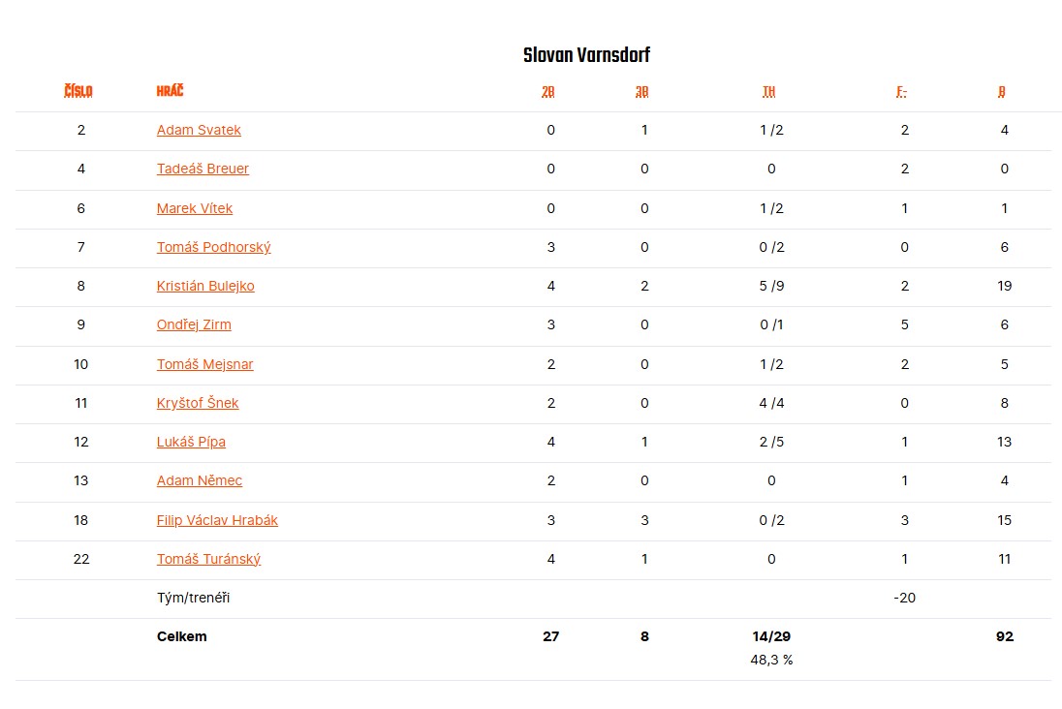The image size is (1062, 709).
Task: Open Tomáš Podhorský profile
Action: 213,247
